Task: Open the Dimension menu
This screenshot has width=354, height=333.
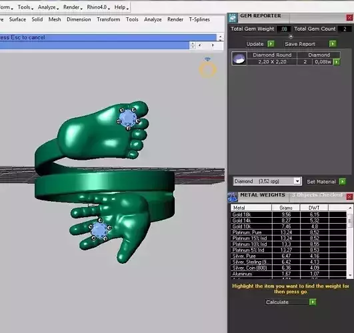Action: click(79, 19)
